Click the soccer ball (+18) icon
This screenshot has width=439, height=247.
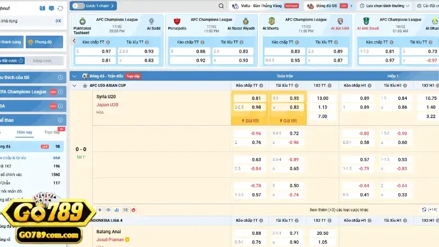(424, 210)
